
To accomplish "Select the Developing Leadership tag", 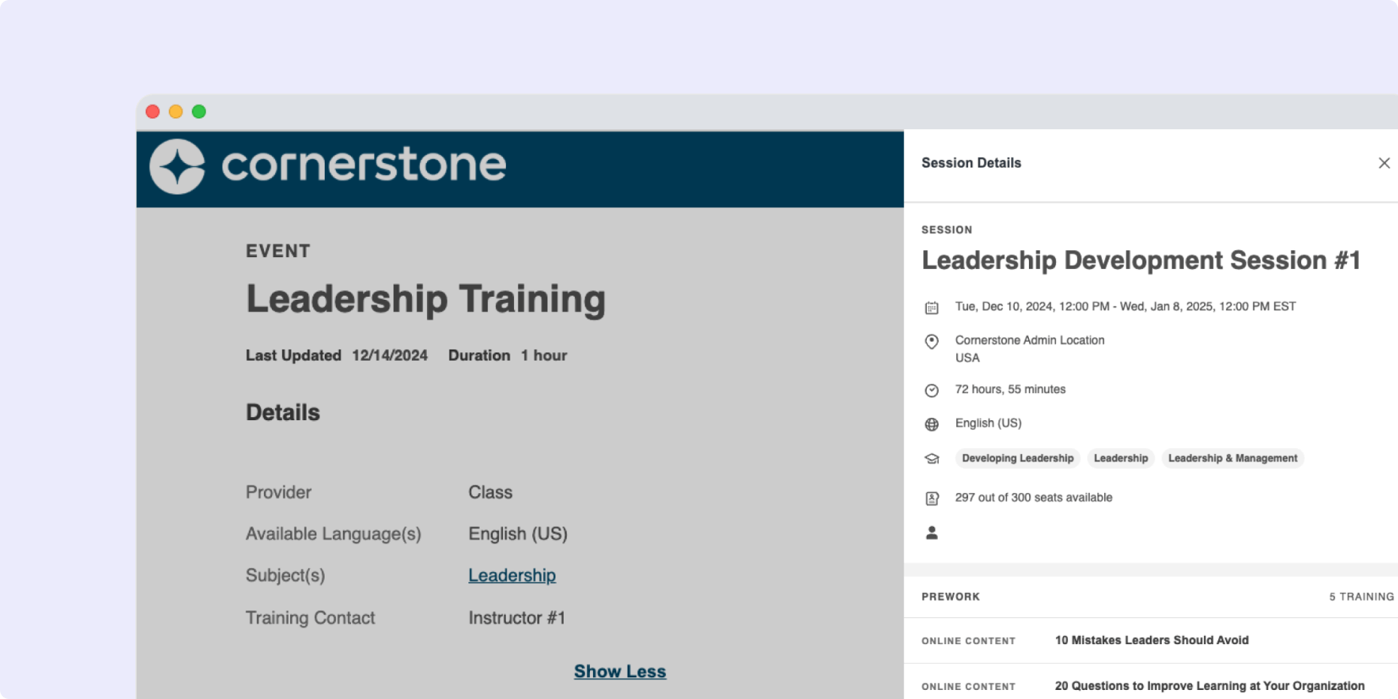I will point(1017,458).
